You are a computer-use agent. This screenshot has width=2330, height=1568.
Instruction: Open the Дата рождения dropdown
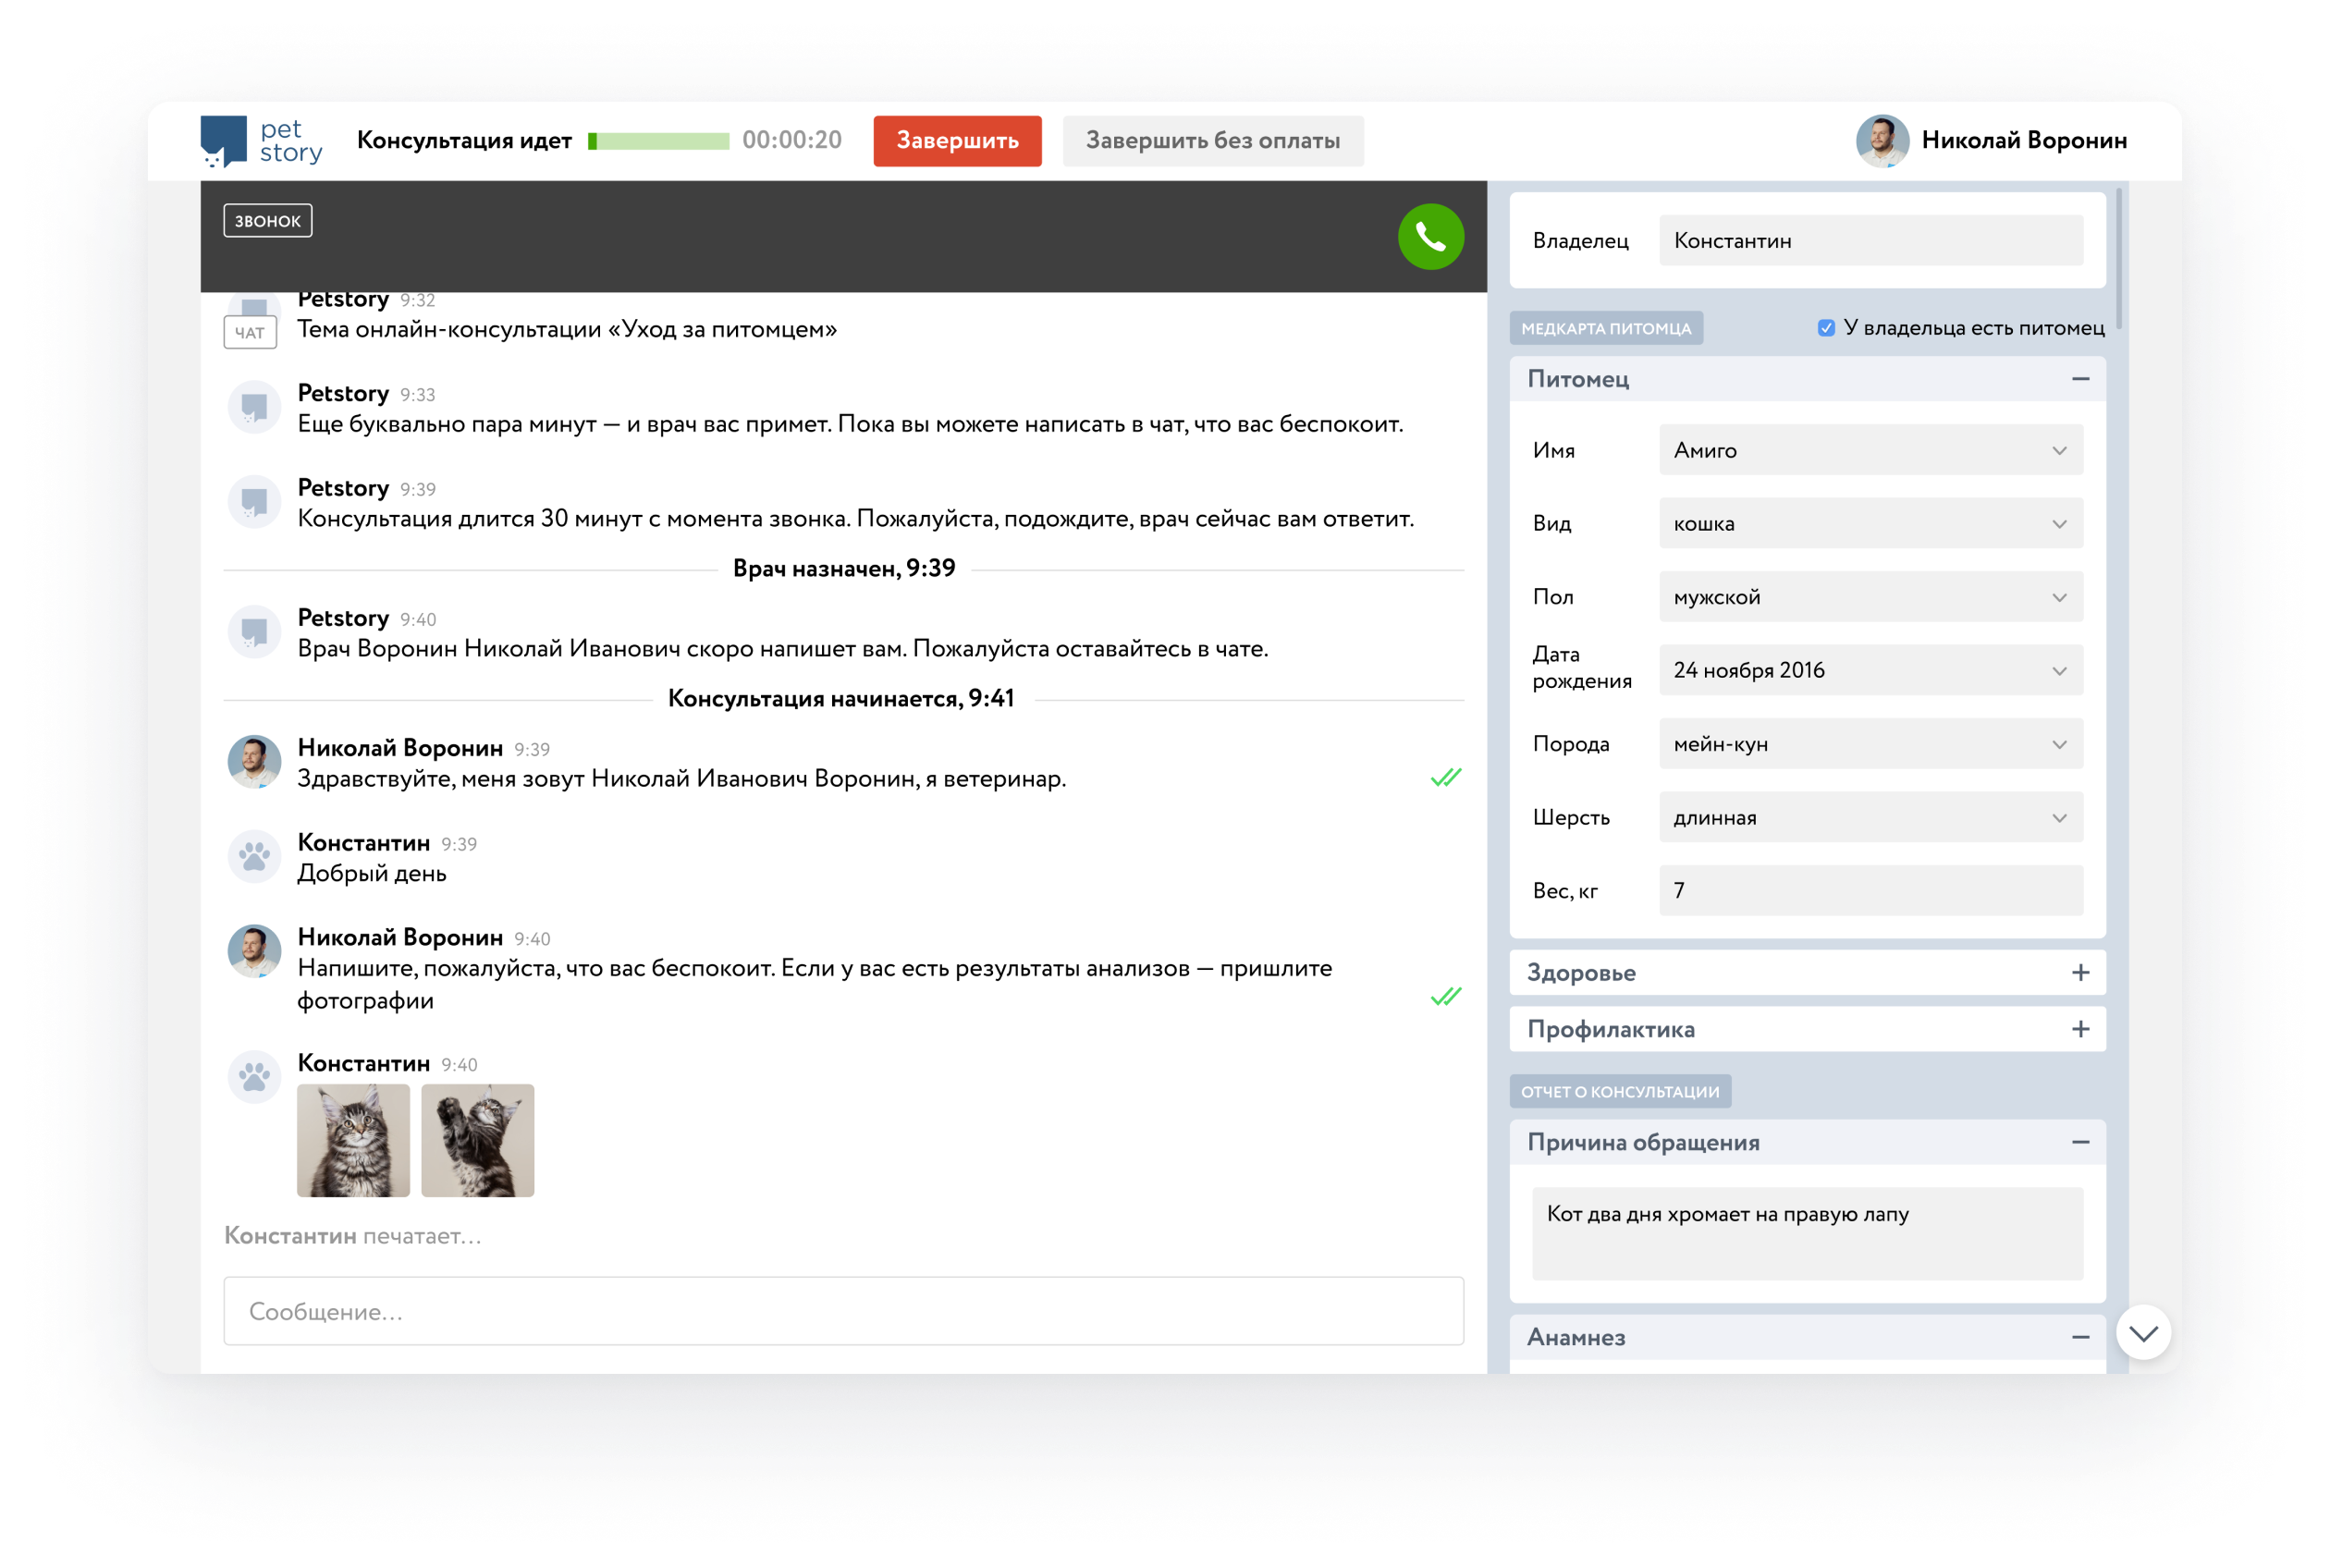point(1870,670)
